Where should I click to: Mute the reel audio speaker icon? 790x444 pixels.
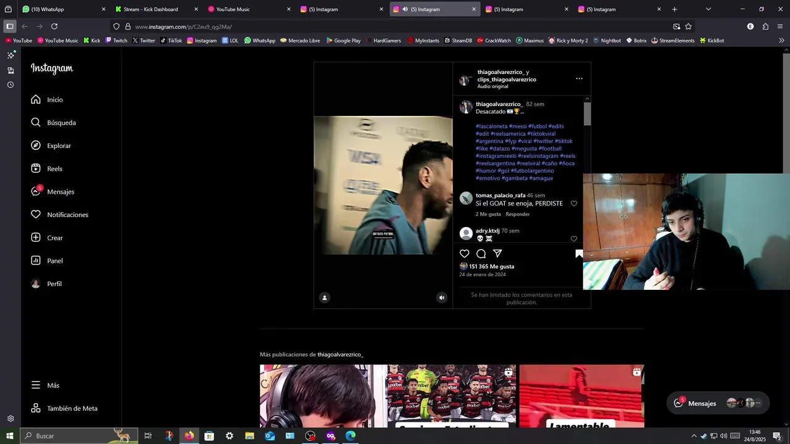441,298
